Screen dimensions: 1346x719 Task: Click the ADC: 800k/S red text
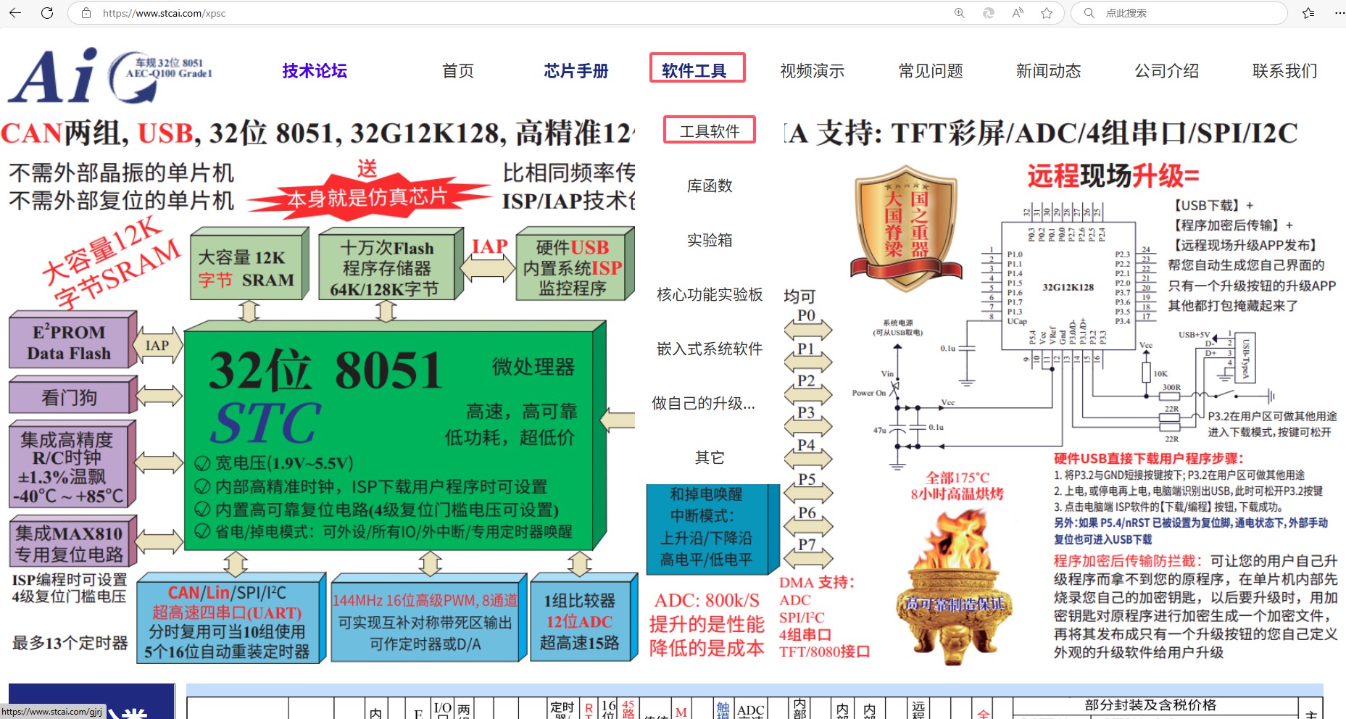(707, 600)
